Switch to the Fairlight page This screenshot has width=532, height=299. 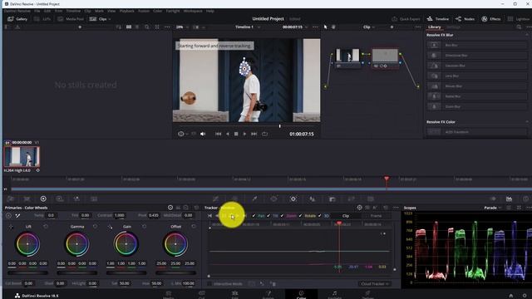tap(334, 294)
